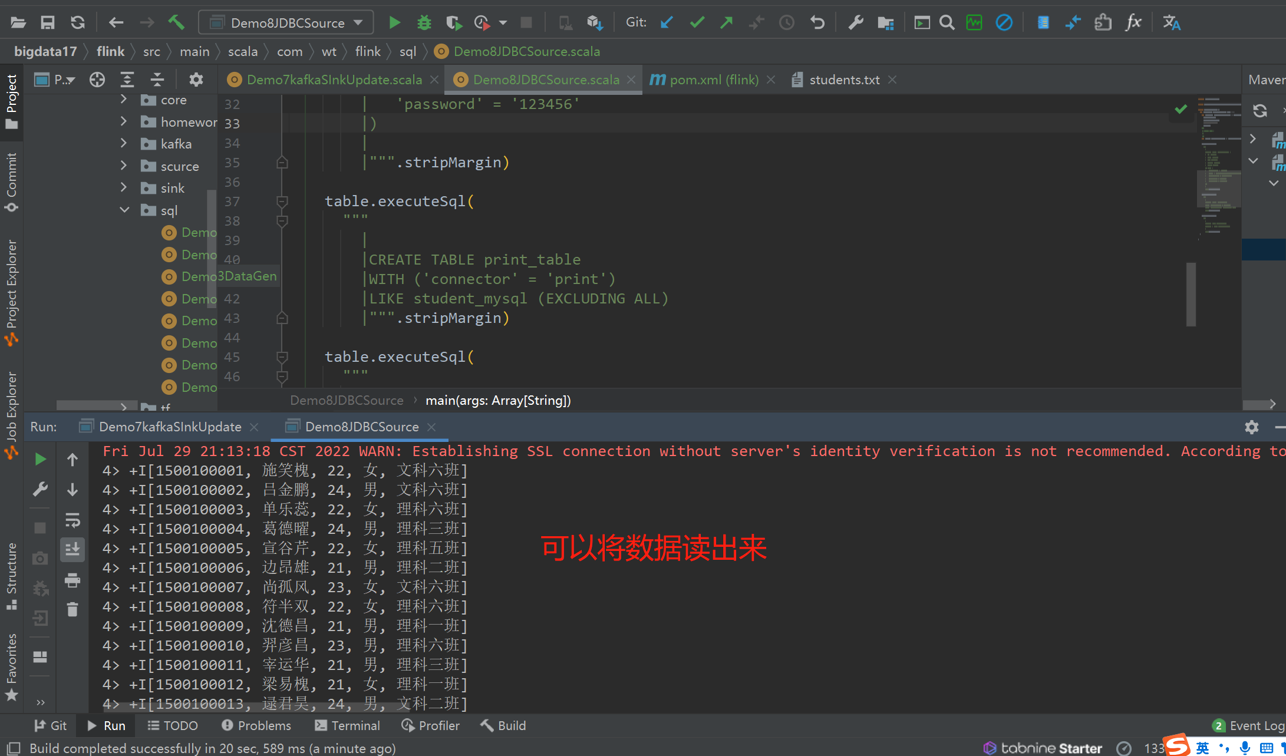Toggle soft-wrap in the console

click(72, 520)
